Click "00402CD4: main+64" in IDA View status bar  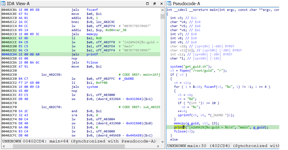(45, 141)
